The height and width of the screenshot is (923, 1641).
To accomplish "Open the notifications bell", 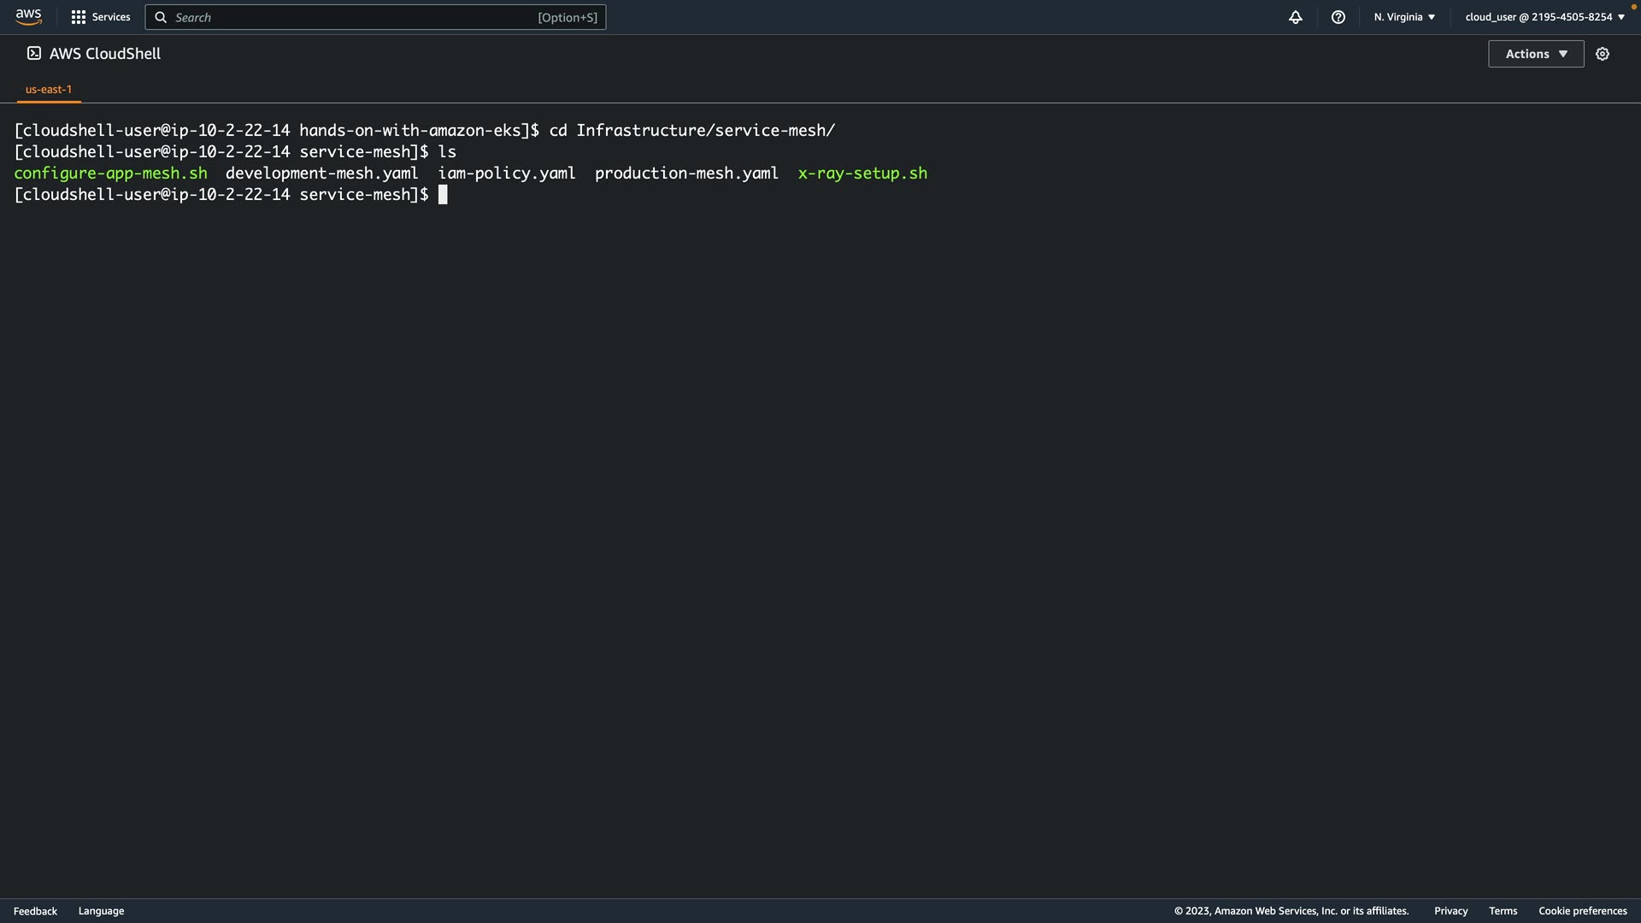I will (x=1296, y=17).
